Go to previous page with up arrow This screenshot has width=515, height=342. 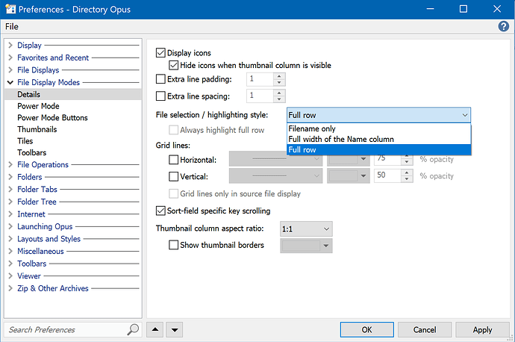click(155, 329)
